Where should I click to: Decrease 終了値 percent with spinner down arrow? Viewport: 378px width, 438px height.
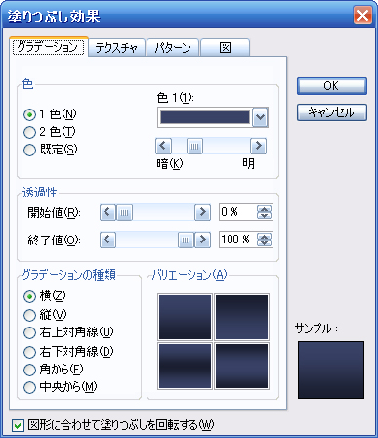264,243
